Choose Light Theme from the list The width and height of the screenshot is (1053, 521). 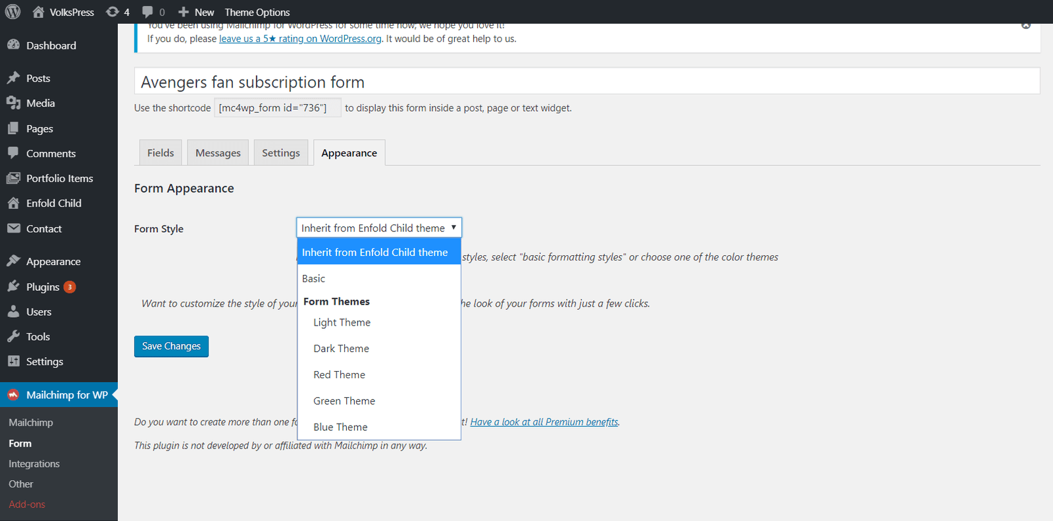coord(379,322)
